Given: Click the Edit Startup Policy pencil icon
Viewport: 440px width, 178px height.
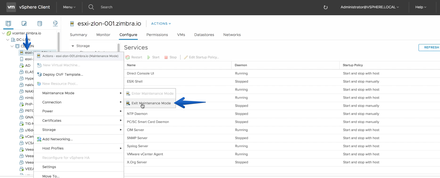Looking at the screenshot, I should tap(186, 57).
